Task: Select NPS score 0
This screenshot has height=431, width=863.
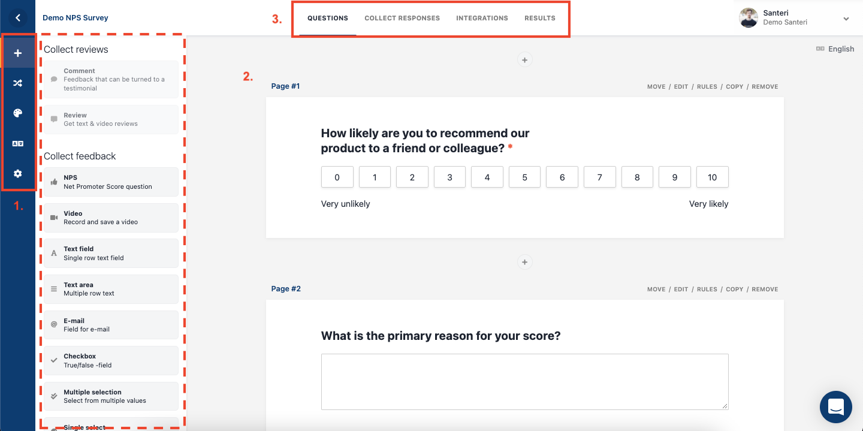Action: 337,177
